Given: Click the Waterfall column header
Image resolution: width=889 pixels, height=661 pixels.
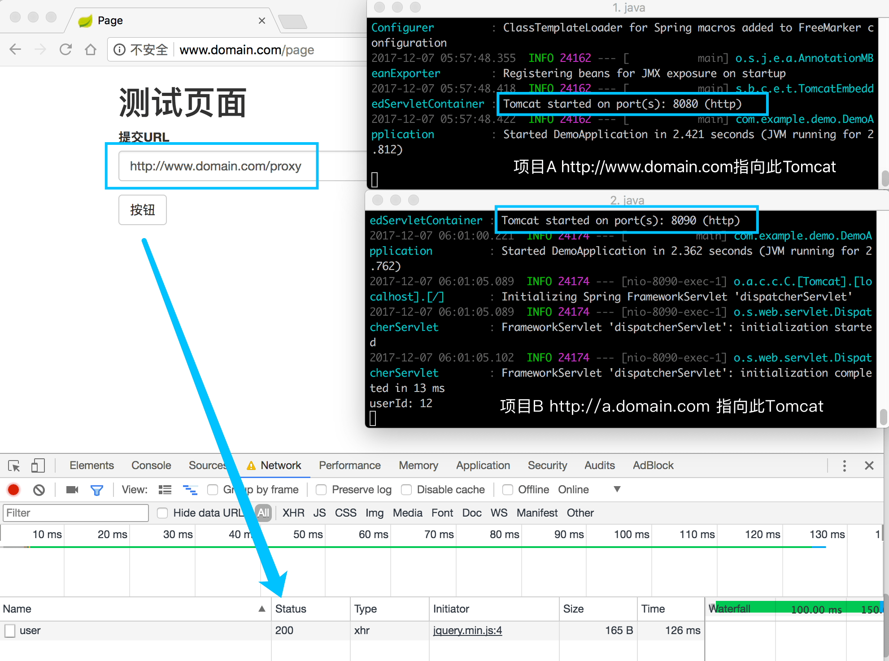Looking at the screenshot, I should pos(794,609).
